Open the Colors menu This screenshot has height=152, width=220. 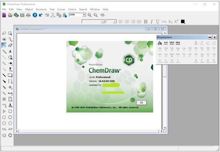[x=72, y=10]
